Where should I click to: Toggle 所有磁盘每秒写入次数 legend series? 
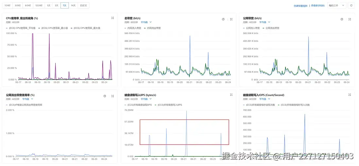pos(294,105)
